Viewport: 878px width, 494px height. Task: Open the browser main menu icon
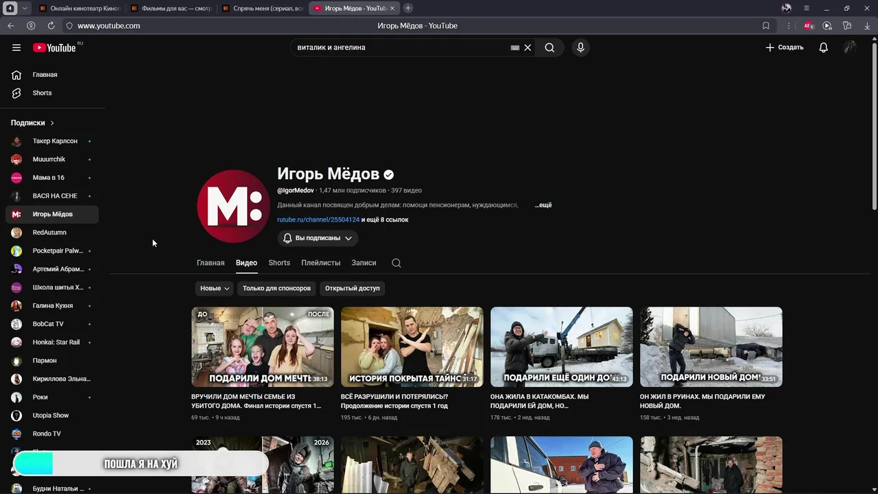click(807, 8)
